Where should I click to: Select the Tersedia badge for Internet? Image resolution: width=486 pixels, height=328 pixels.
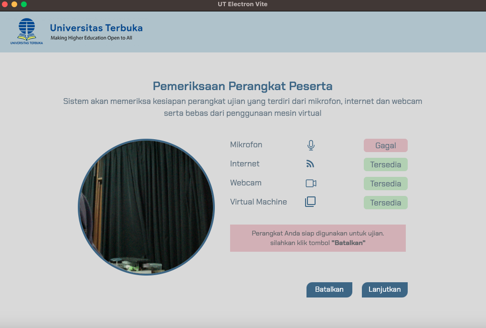tap(385, 164)
